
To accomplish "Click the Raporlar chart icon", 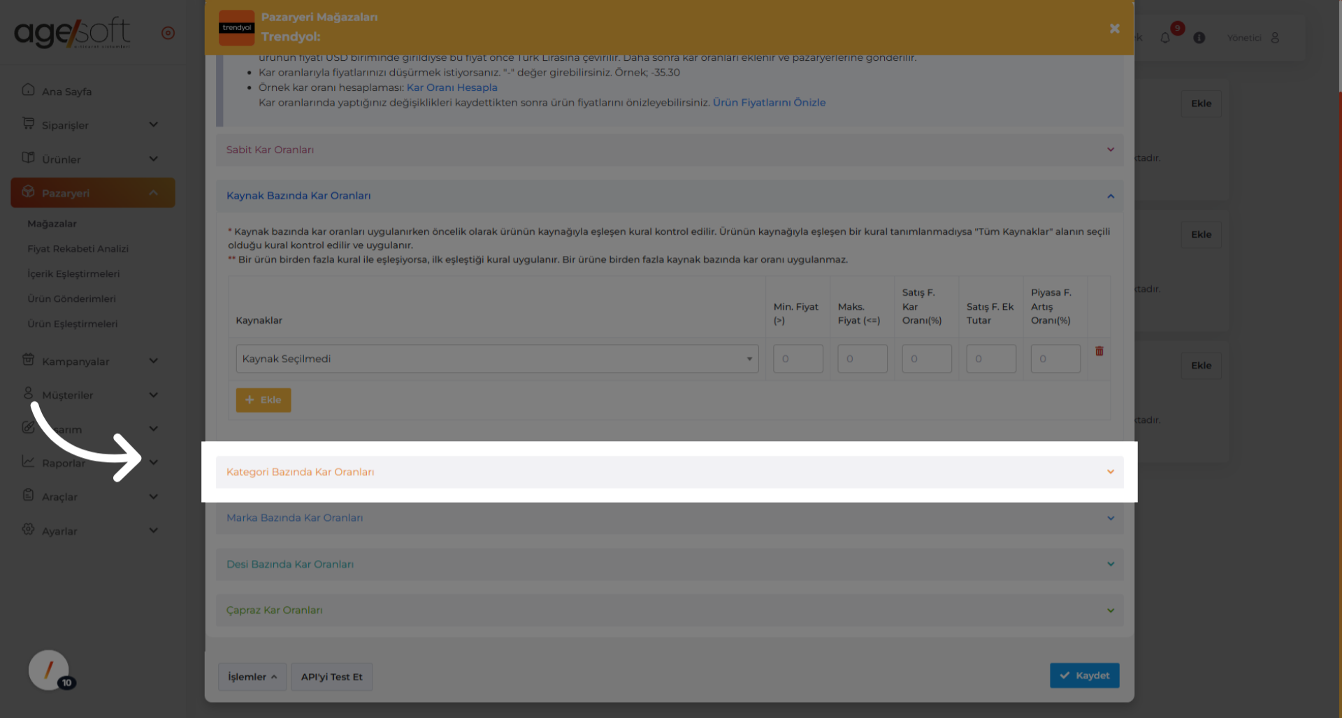I will (28, 461).
